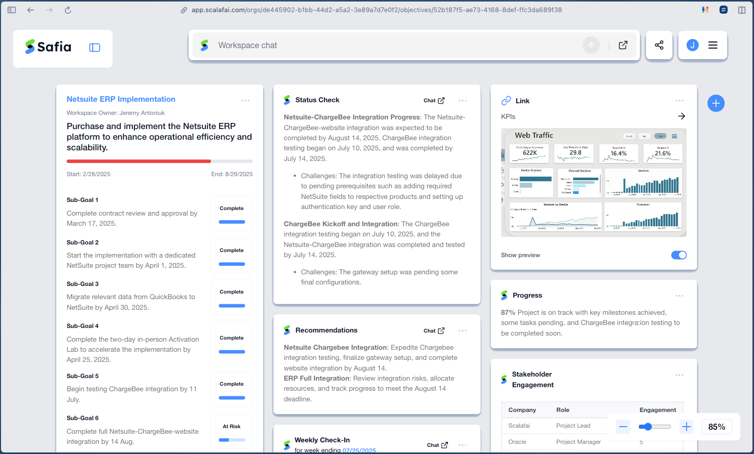This screenshot has width=754, height=454.
Task: Click Sub-Goal 5 Complete status box
Action: [x=232, y=389]
